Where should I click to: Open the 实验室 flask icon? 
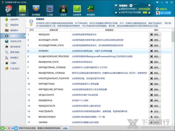click(x=63, y=10)
